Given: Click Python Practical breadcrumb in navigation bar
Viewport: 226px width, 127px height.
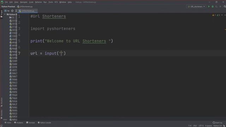Looking at the screenshot, I should coord(8,7).
